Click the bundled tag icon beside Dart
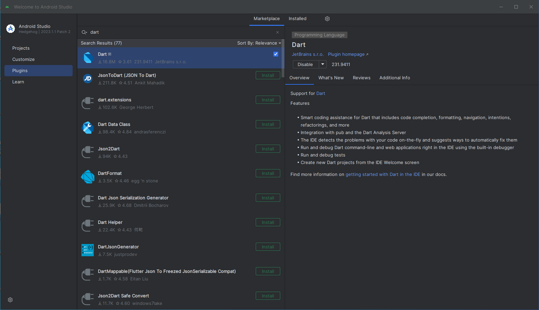539x310 pixels. click(110, 54)
